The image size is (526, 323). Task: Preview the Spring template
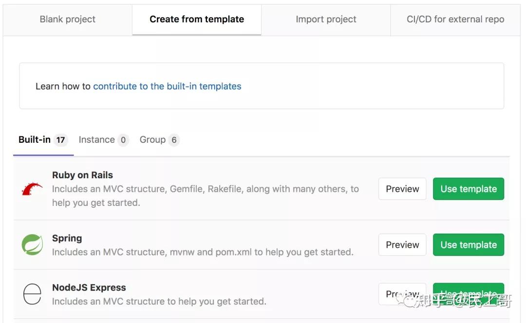coord(402,245)
